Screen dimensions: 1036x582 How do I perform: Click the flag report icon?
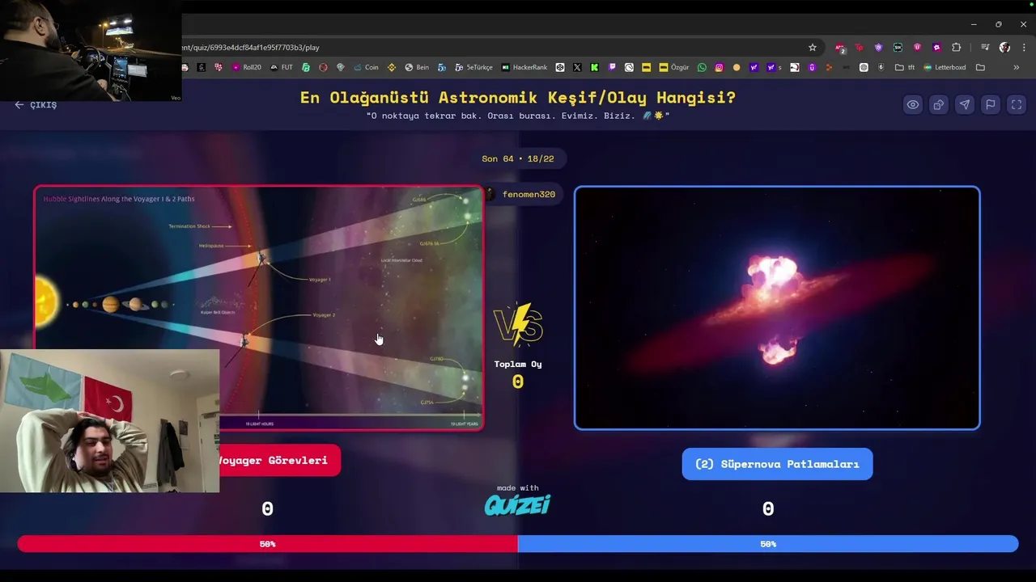coord(990,104)
